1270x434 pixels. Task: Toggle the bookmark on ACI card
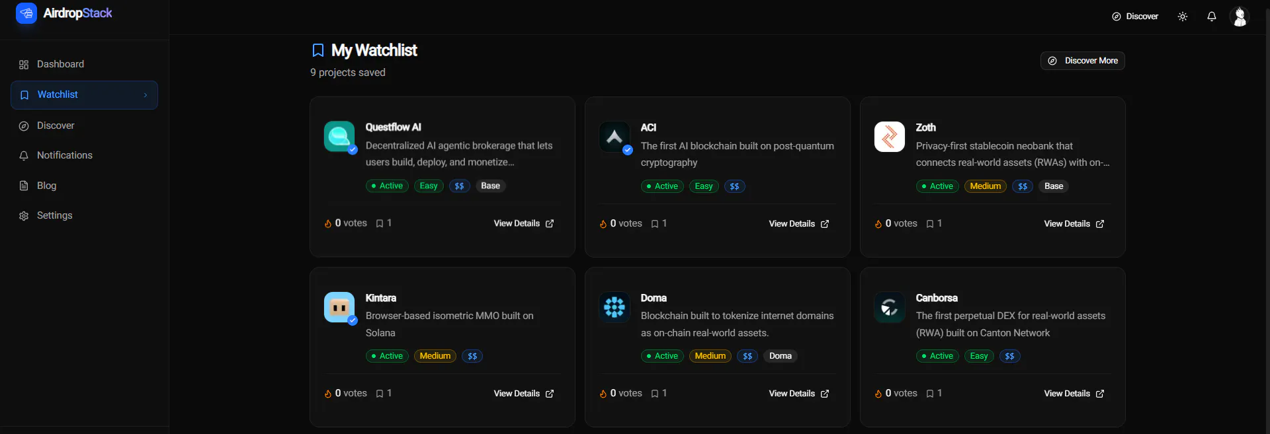[655, 224]
